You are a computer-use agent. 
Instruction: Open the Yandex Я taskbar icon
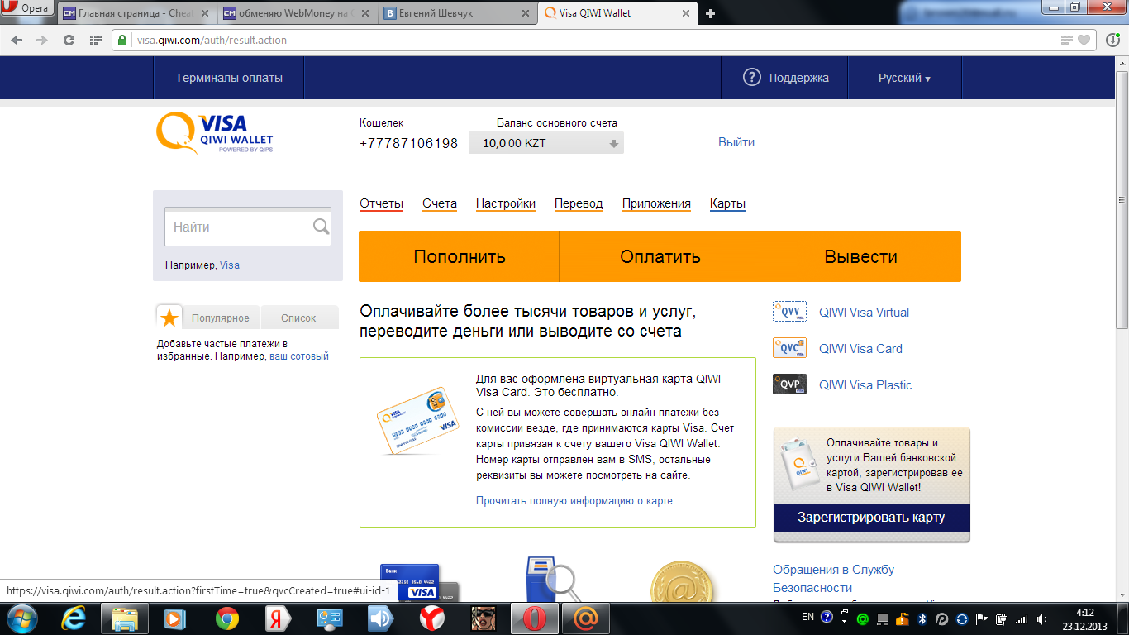[279, 618]
